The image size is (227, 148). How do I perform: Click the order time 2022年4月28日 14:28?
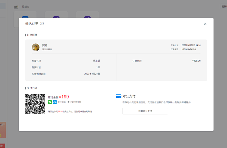[x=191, y=45]
